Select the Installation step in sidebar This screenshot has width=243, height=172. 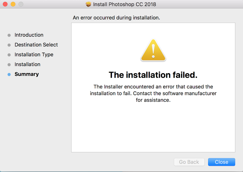(27, 64)
